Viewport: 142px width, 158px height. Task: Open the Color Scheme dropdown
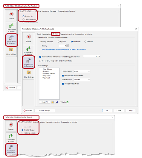[x=82, y=71]
